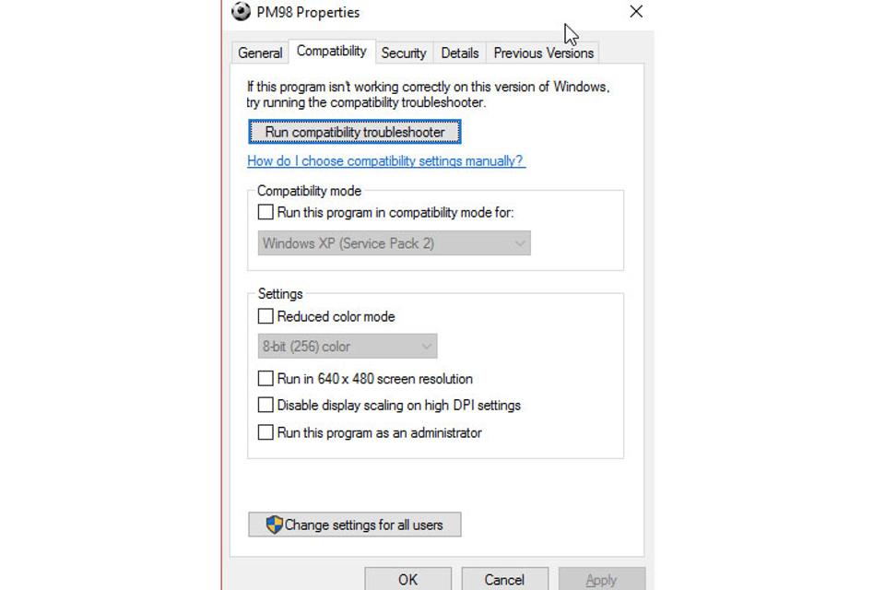Expand the 8-bit (256) color dropdown
Screen dimensions: 885x590
pos(348,346)
